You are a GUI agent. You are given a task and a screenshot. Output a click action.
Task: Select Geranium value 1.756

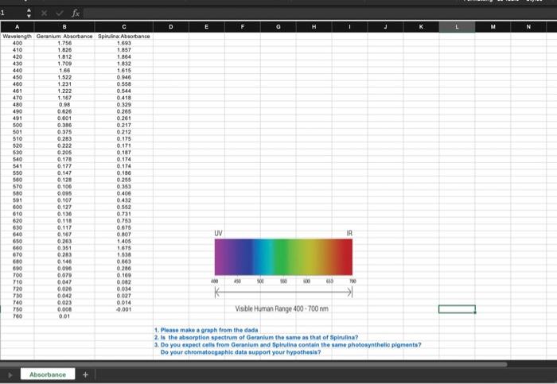[x=64, y=43]
